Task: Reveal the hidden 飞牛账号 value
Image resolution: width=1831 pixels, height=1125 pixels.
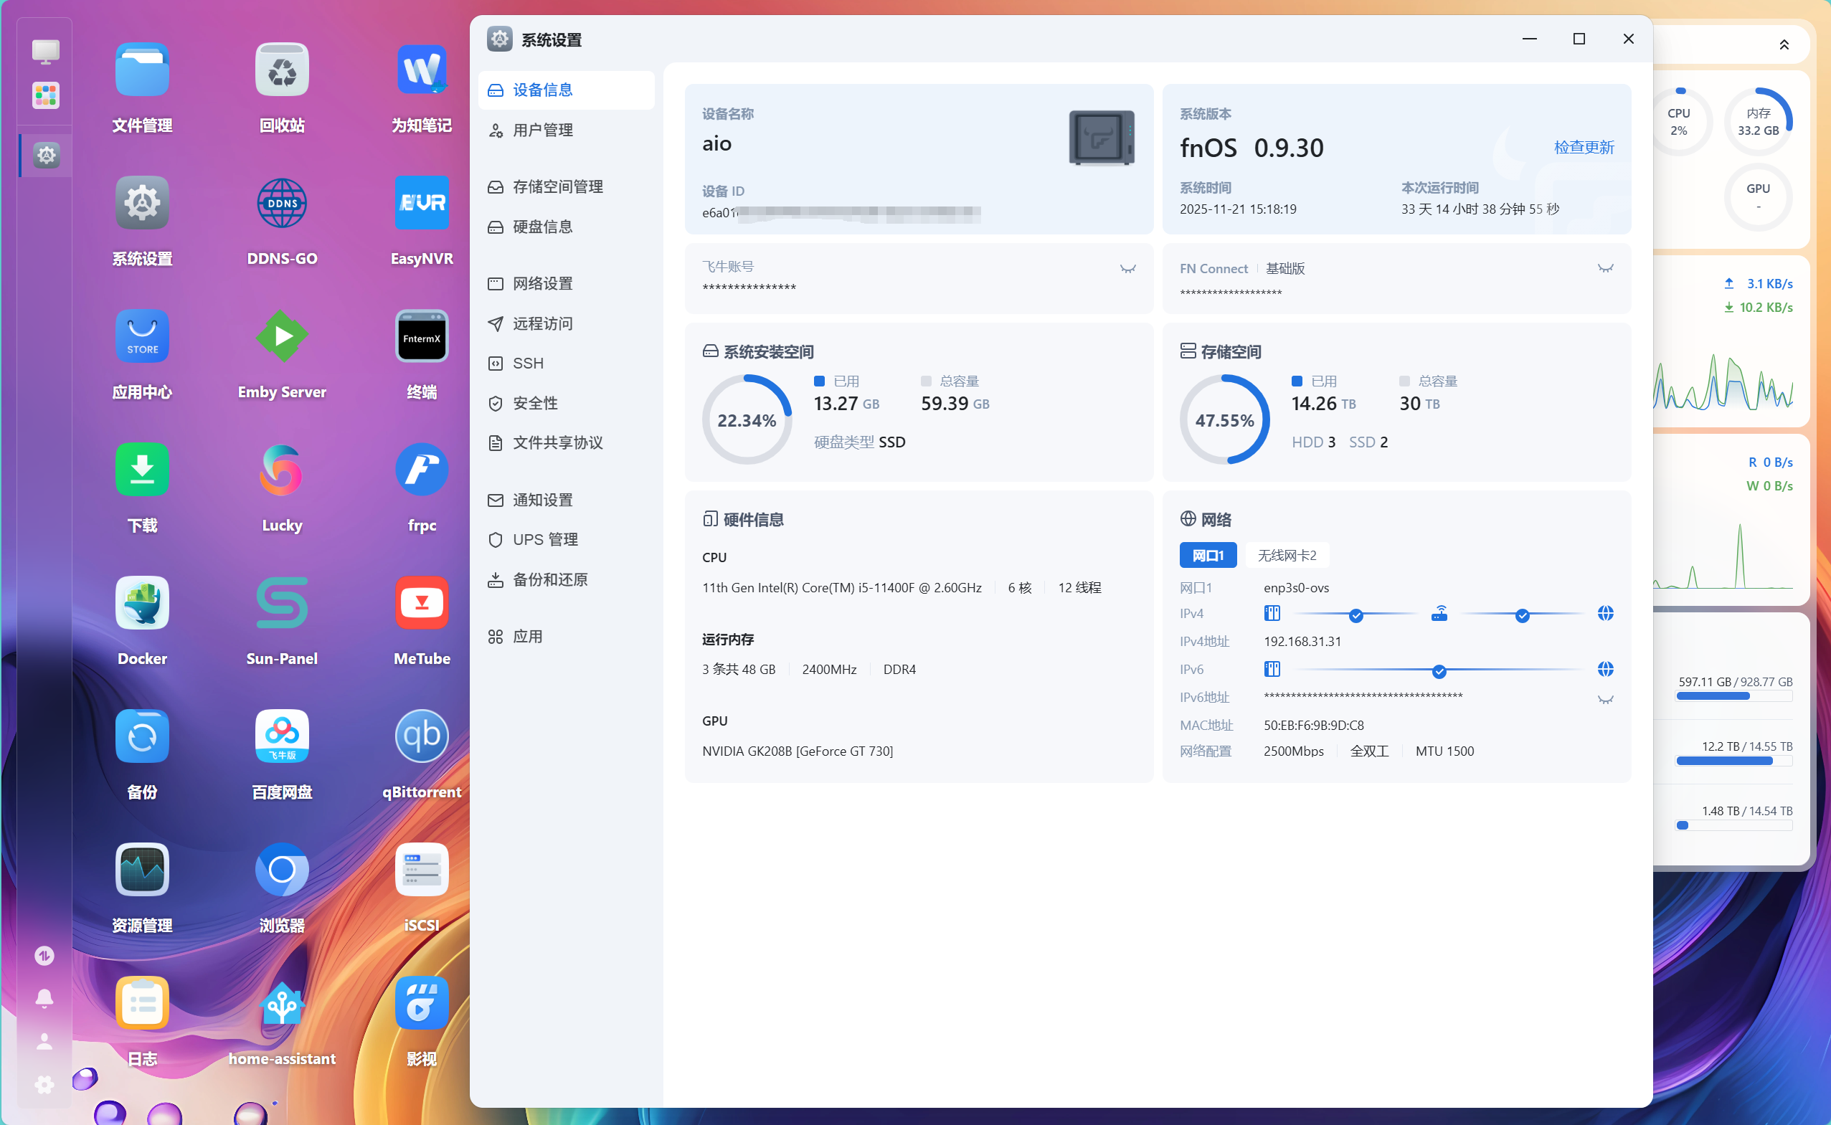Action: (x=1127, y=269)
